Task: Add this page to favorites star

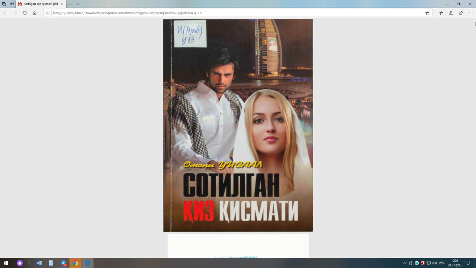Action: (x=427, y=13)
